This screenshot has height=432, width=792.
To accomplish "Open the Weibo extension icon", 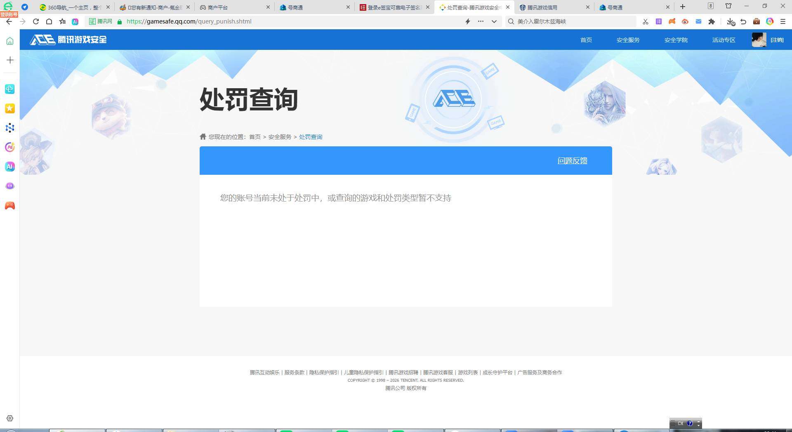I will (x=685, y=21).
